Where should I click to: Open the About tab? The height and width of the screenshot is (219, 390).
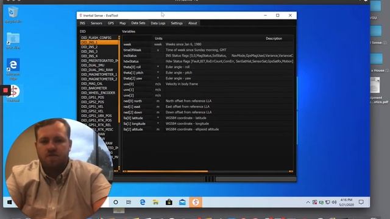[x=193, y=23]
